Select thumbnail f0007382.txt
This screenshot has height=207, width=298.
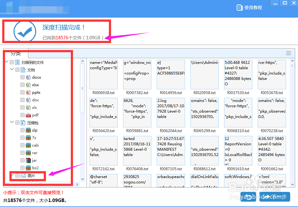137,75
